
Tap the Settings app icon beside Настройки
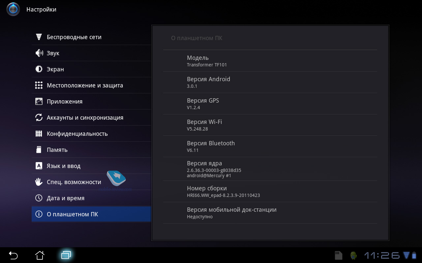point(13,9)
